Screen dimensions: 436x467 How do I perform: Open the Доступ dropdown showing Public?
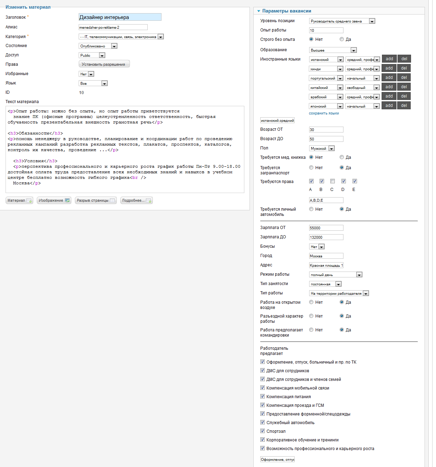click(x=92, y=55)
